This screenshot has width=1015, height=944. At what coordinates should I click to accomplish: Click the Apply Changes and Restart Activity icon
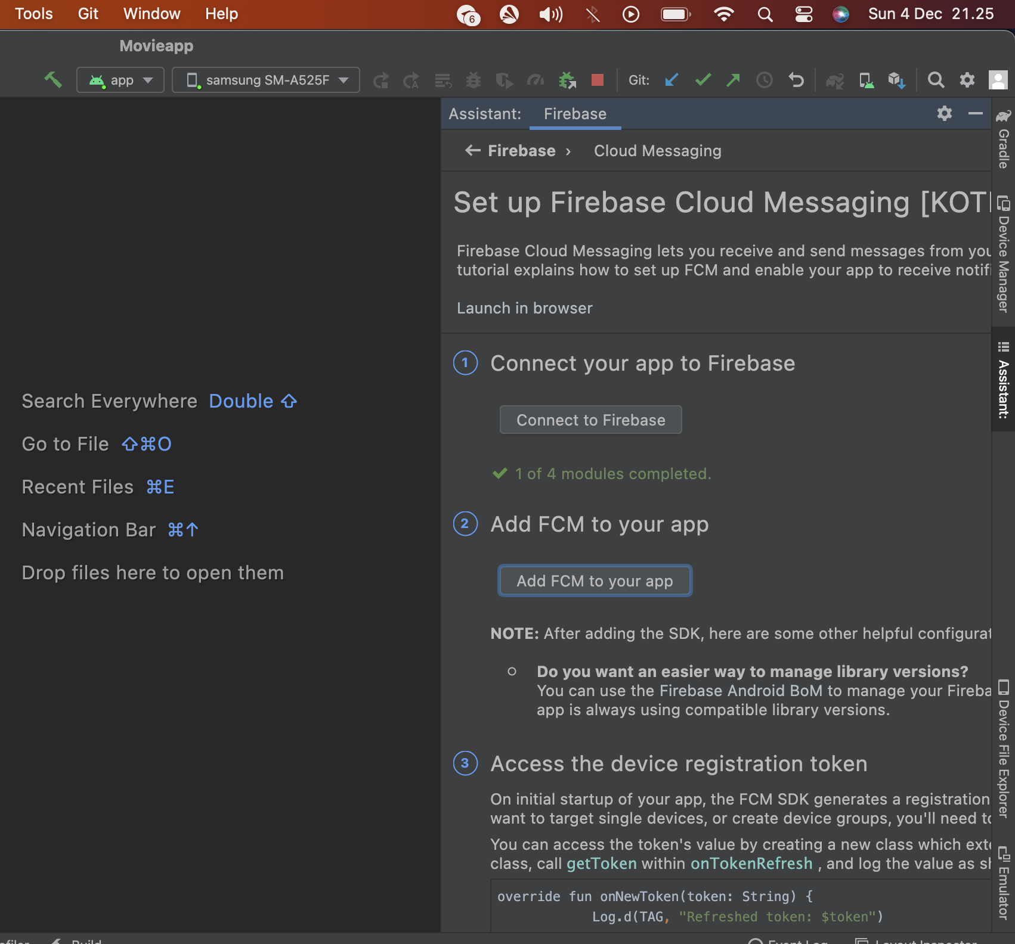coord(381,80)
